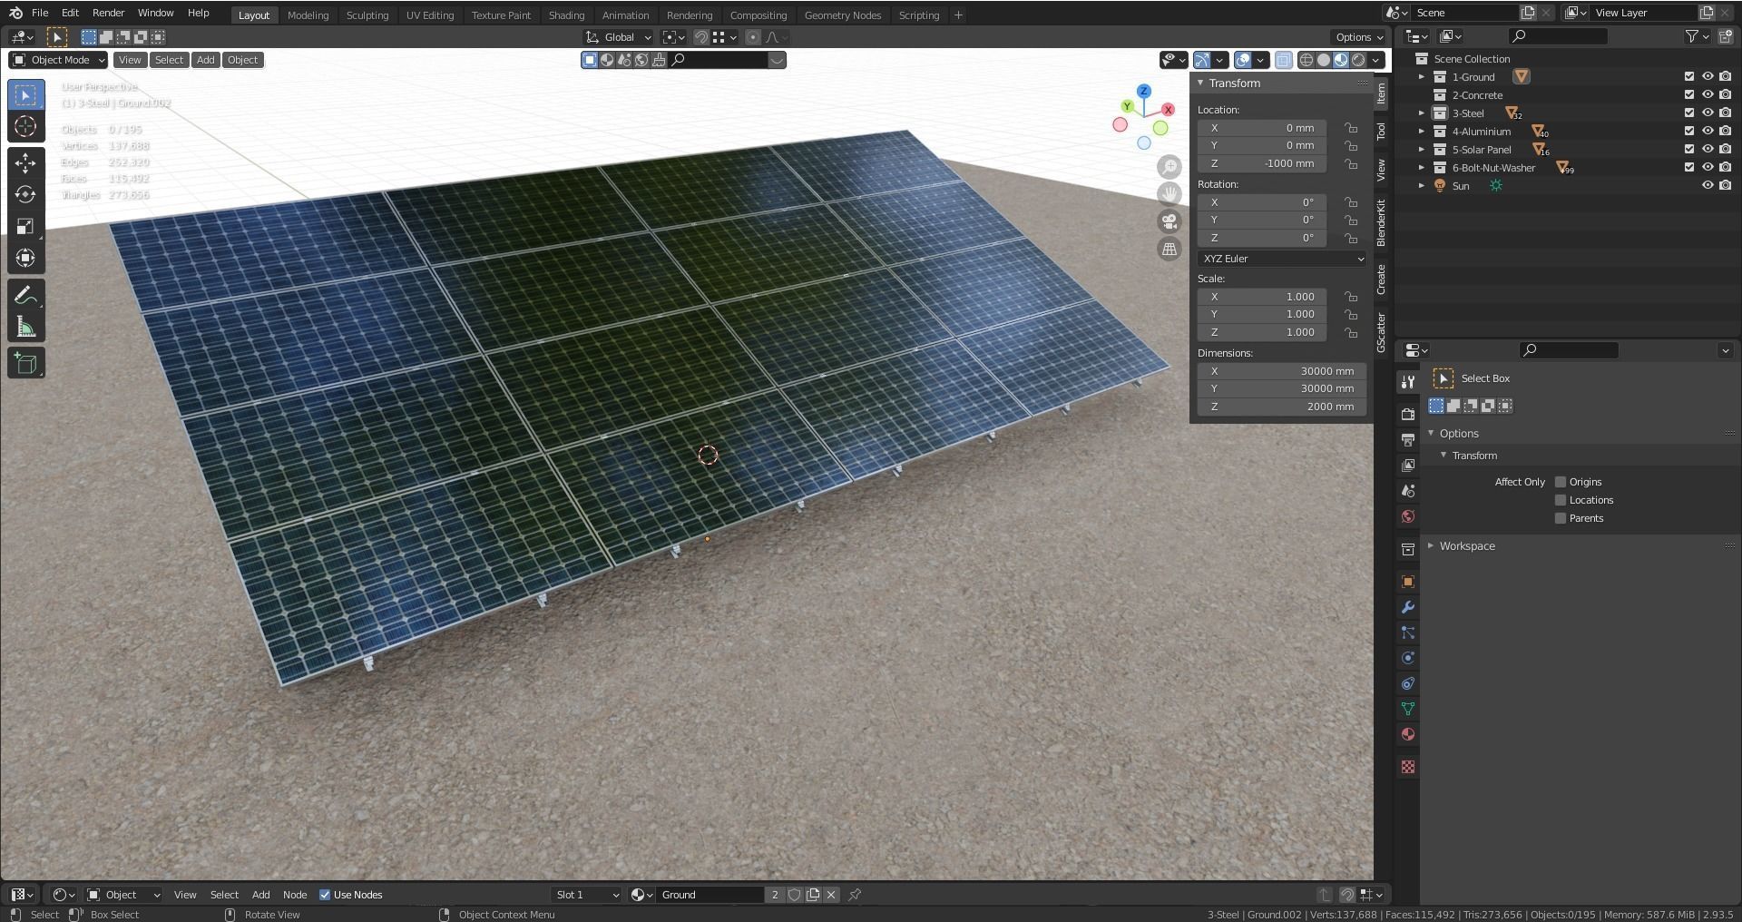Open View Layer properties tab
The height and width of the screenshot is (922, 1742).
[1408, 465]
